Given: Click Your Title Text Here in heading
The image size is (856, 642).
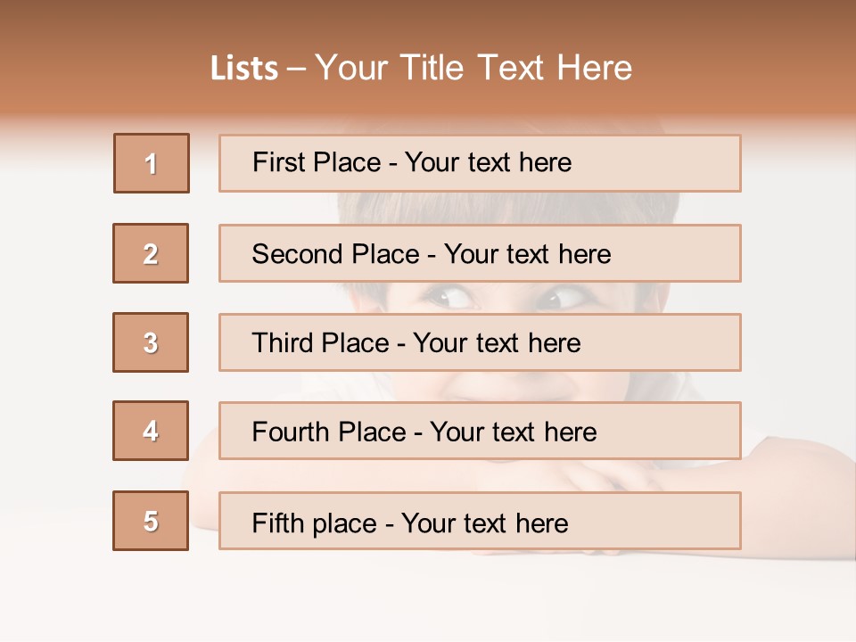Looking at the screenshot, I should tap(473, 68).
